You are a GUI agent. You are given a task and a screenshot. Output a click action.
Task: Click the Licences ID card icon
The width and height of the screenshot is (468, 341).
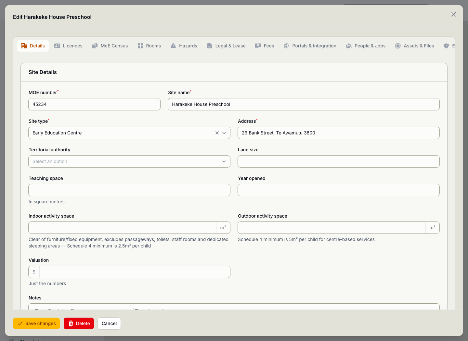pyautogui.click(x=57, y=46)
